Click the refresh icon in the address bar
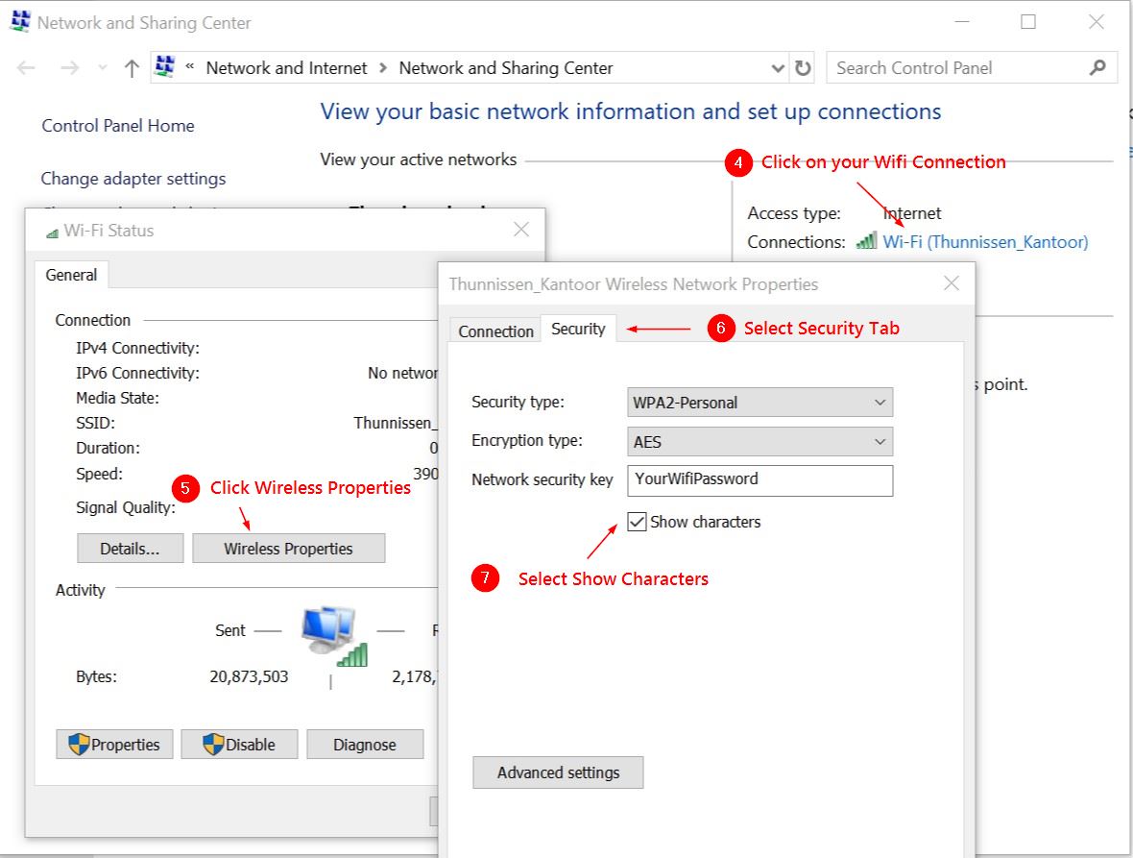This screenshot has width=1133, height=858. point(803,67)
